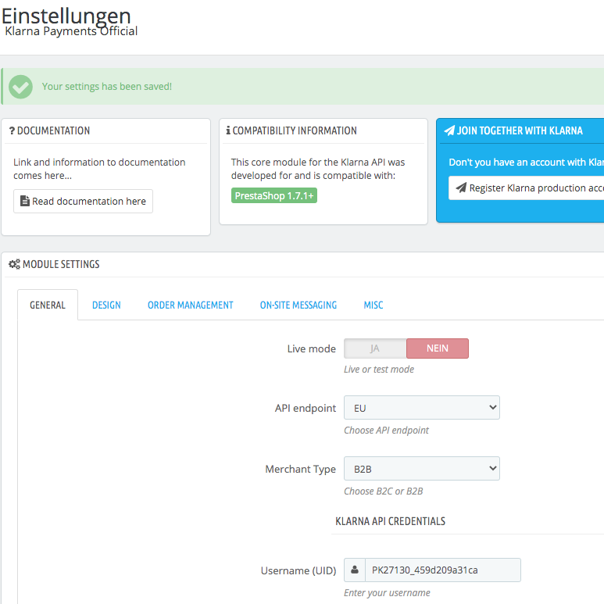604x604 pixels.
Task: Open the Merchant Type B2B dropdown
Action: point(422,468)
